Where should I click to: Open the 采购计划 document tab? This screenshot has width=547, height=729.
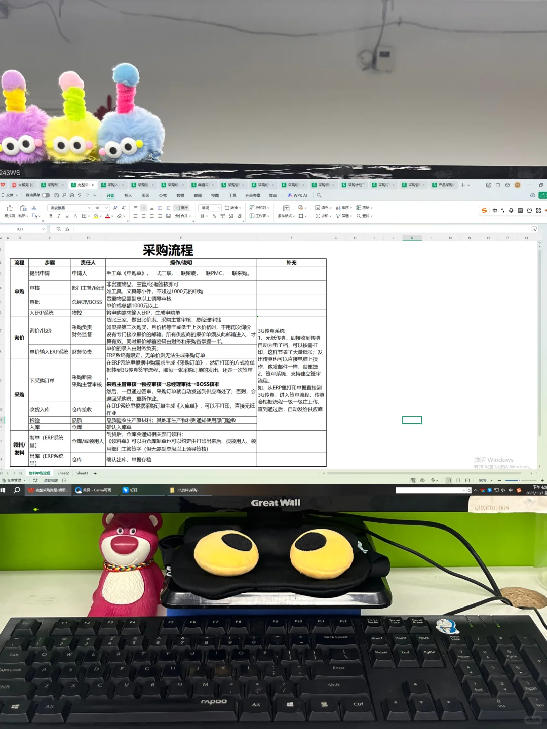354,185
